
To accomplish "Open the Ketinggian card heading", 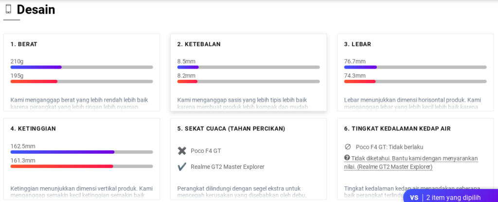I will click(33, 129).
